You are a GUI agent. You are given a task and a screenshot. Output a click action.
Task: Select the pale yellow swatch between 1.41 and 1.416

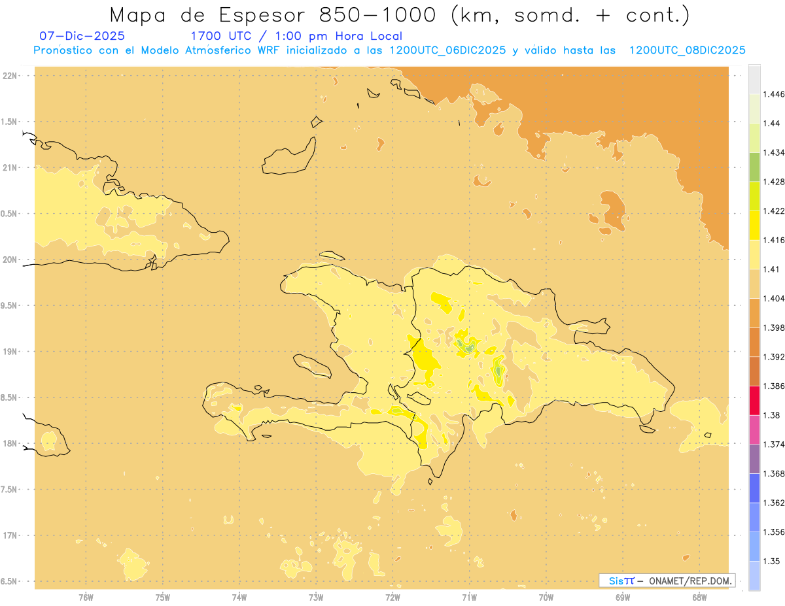tap(754, 254)
